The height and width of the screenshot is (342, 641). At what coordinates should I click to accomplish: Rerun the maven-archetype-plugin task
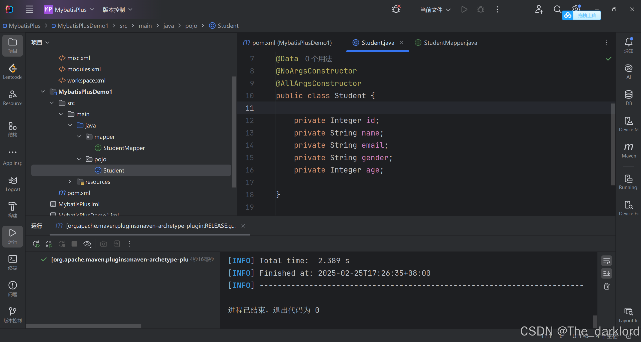click(x=36, y=244)
